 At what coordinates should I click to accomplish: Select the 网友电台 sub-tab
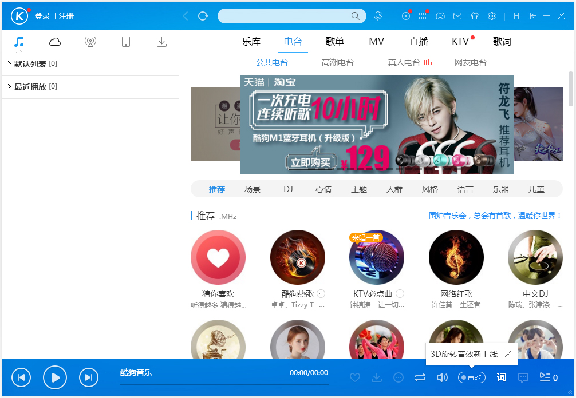(x=471, y=63)
